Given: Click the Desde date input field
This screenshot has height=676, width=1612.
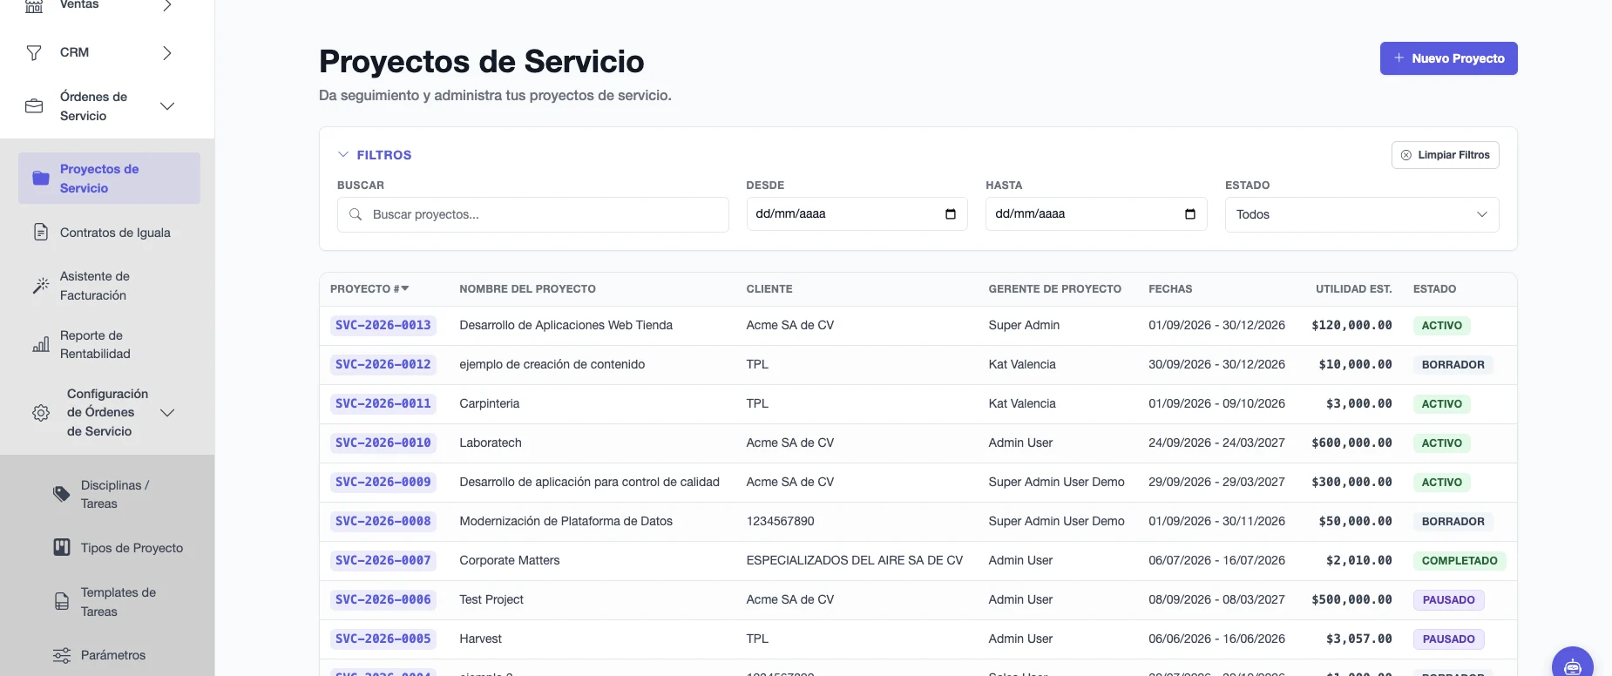Looking at the screenshot, I should coord(857,214).
